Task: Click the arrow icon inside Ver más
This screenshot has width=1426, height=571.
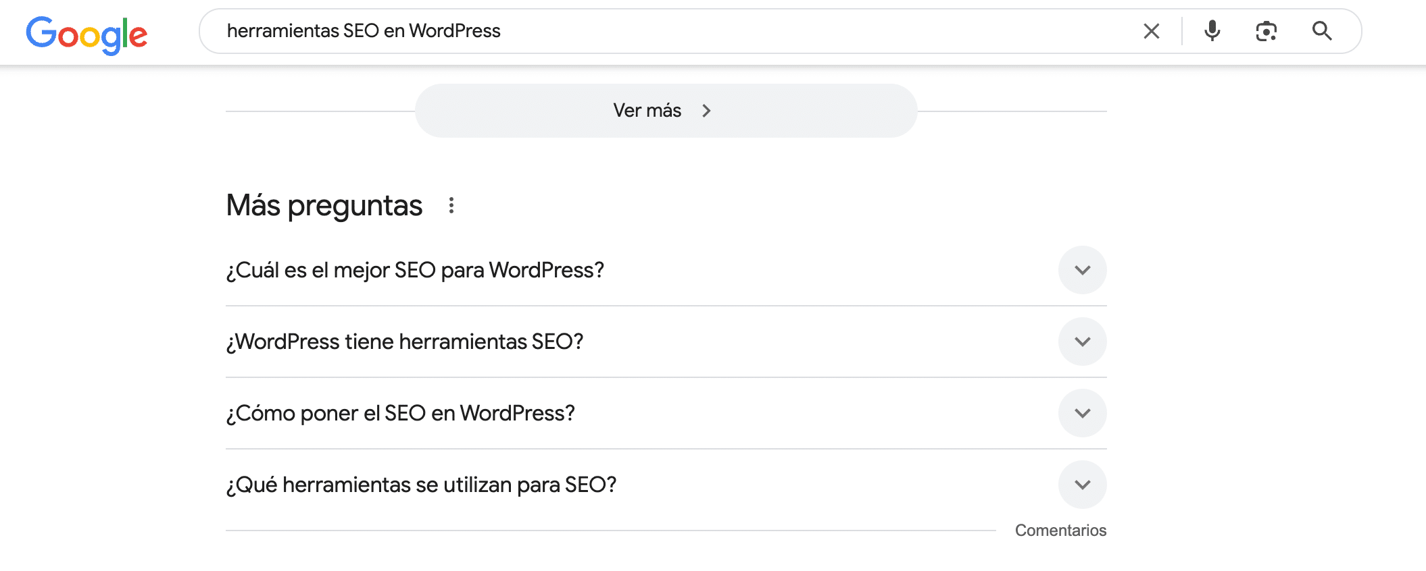Action: tap(706, 111)
